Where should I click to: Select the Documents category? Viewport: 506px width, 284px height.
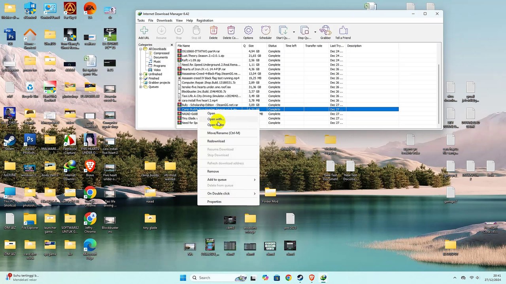pos(160,57)
